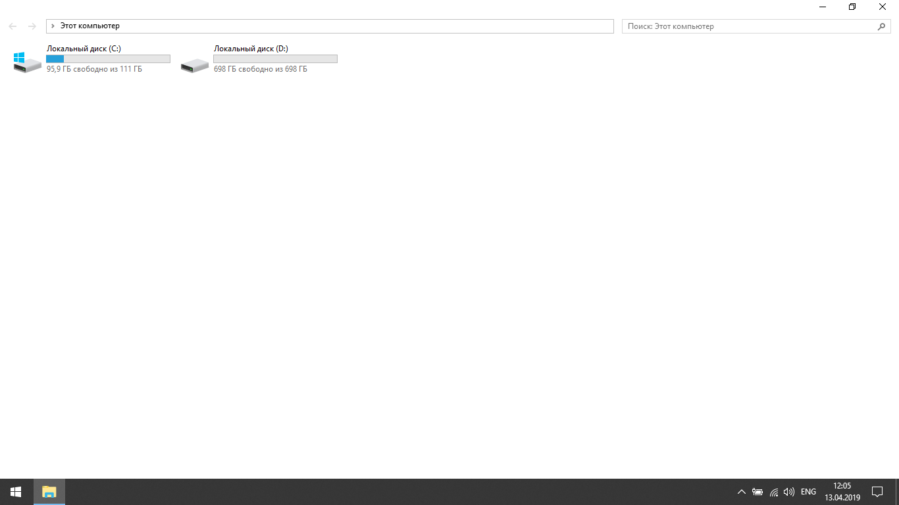Image resolution: width=899 pixels, height=505 pixels.
Task: Go forward with the right arrow
Action: tap(32, 26)
